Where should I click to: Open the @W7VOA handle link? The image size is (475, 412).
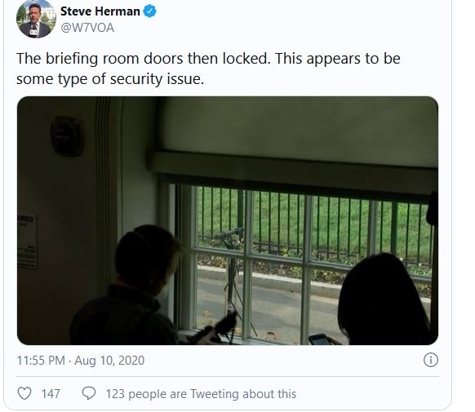[x=87, y=28]
